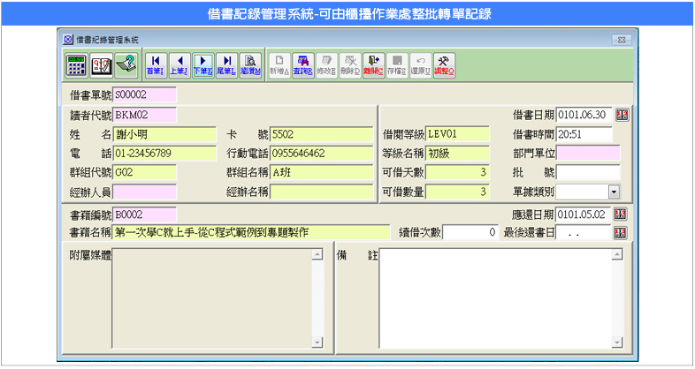This screenshot has width=695, height=369.
Task: Go to first record (首筆)
Action: coord(156,64)
